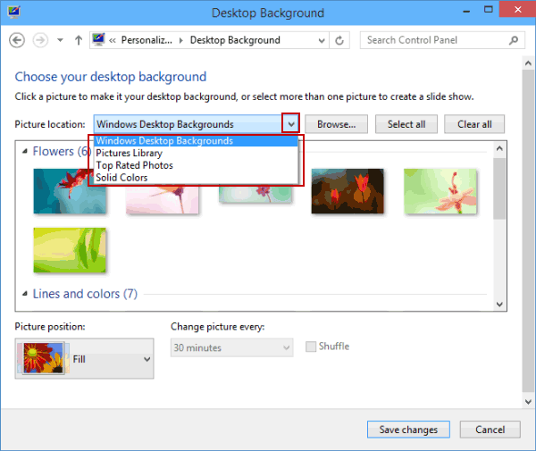
Task: Click the forward navigation arrow
Action: 40,40
